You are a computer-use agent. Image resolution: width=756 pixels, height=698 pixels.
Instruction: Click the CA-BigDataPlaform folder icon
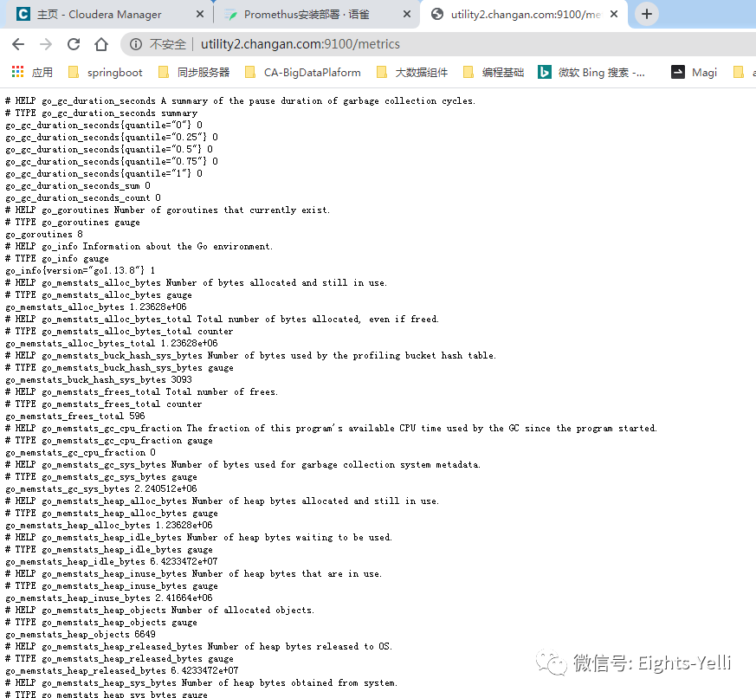[x=250, y=72]
